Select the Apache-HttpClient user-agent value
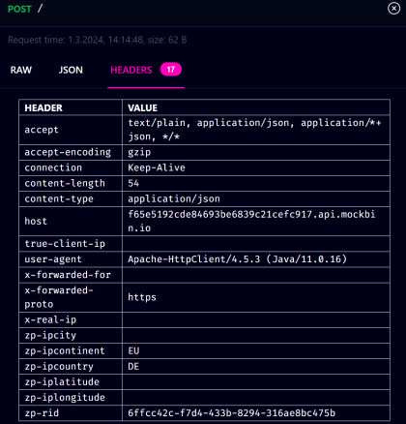This screenshot has height=424, width=406. pyautogui.click(x=237, y=259)
